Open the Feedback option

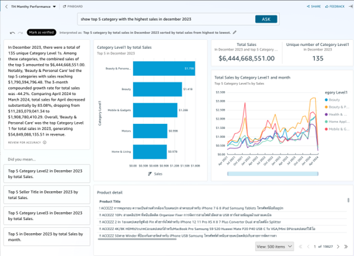(335, 6)
